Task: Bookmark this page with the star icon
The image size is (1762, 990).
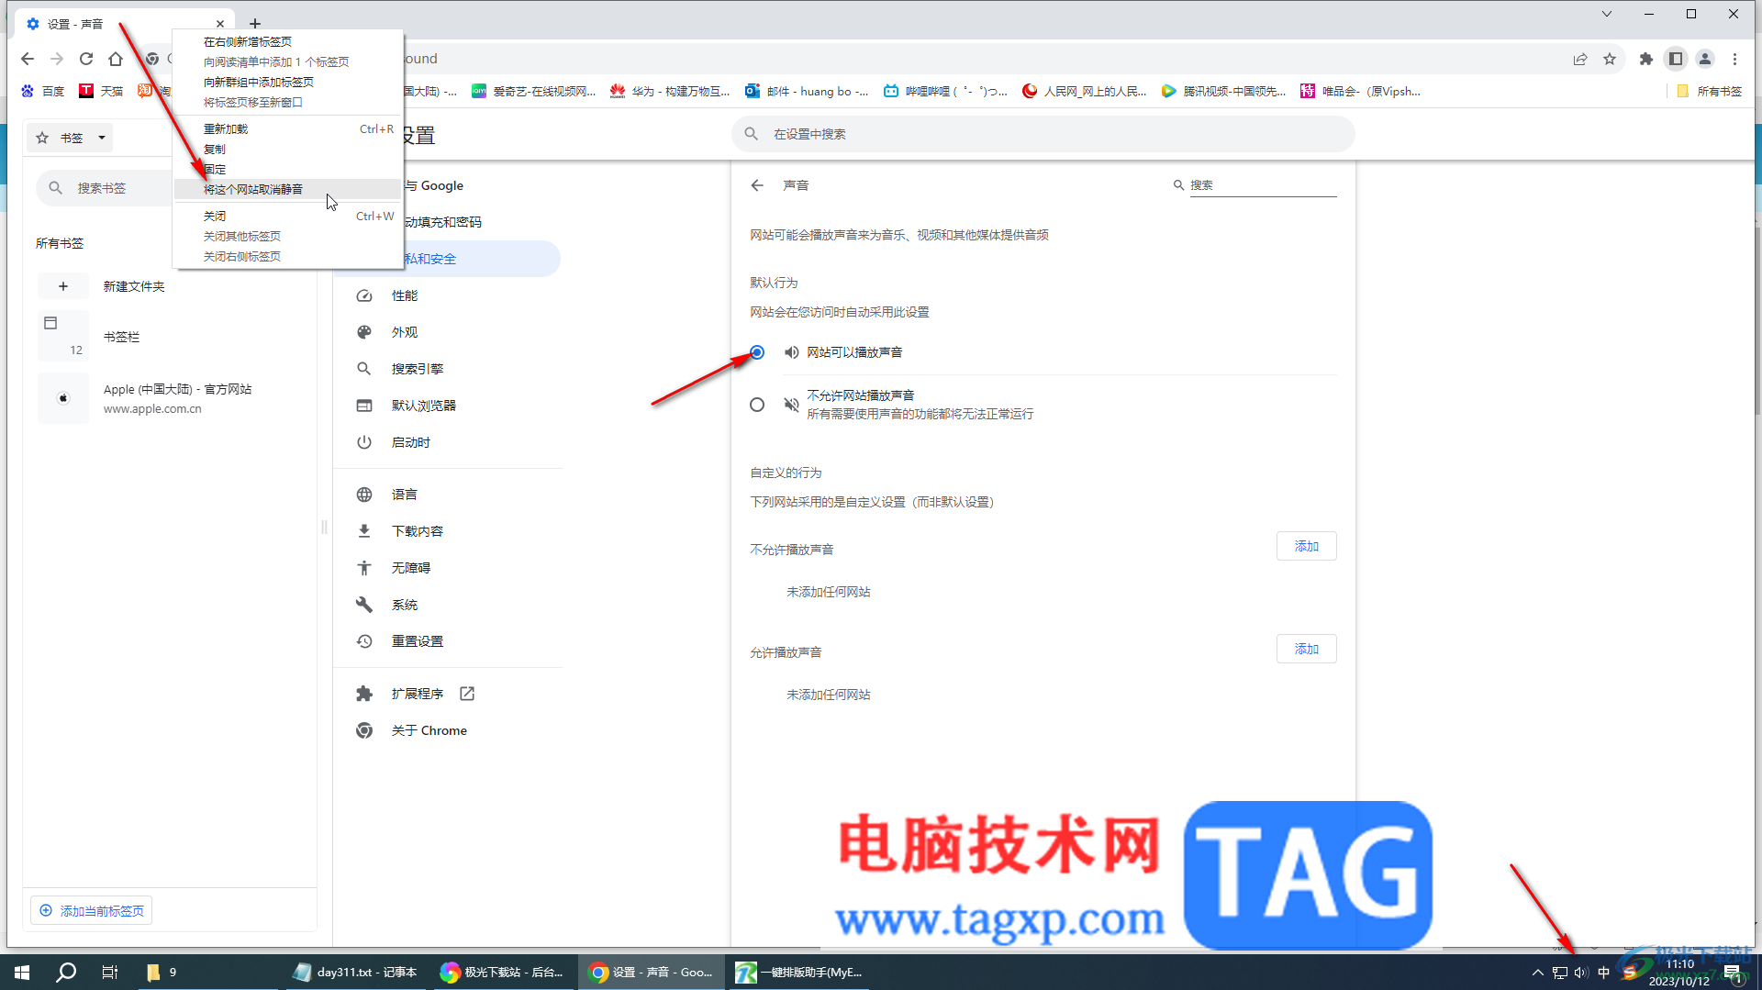Action: point(1610,59)
